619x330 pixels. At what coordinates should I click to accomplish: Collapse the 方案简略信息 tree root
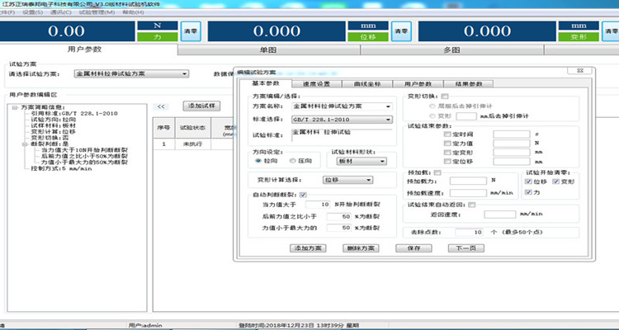(15, 107)
